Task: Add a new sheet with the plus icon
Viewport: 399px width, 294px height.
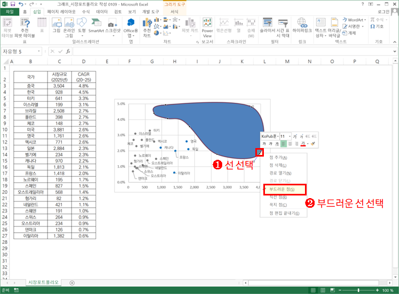Action: click(72, 283)
